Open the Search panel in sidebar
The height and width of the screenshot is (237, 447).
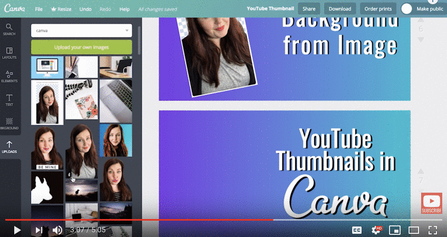9,30
